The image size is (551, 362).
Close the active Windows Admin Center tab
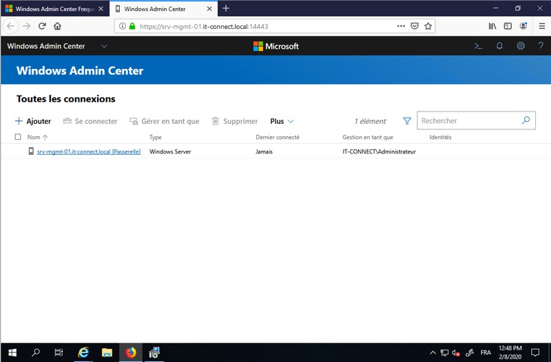pos(209,9)
